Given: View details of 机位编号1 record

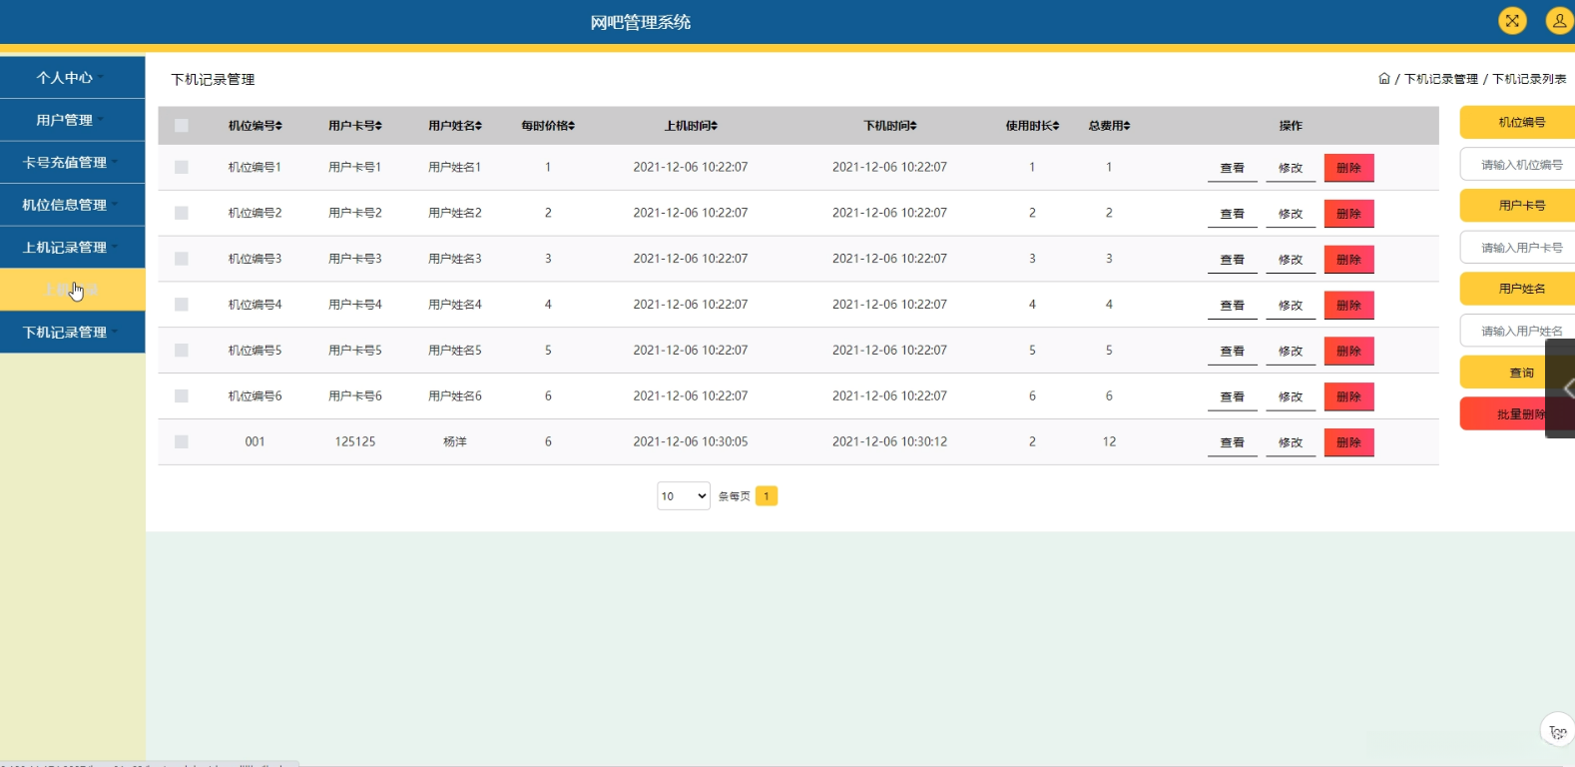Looking at the screenshot, I should coord(1233,168).
